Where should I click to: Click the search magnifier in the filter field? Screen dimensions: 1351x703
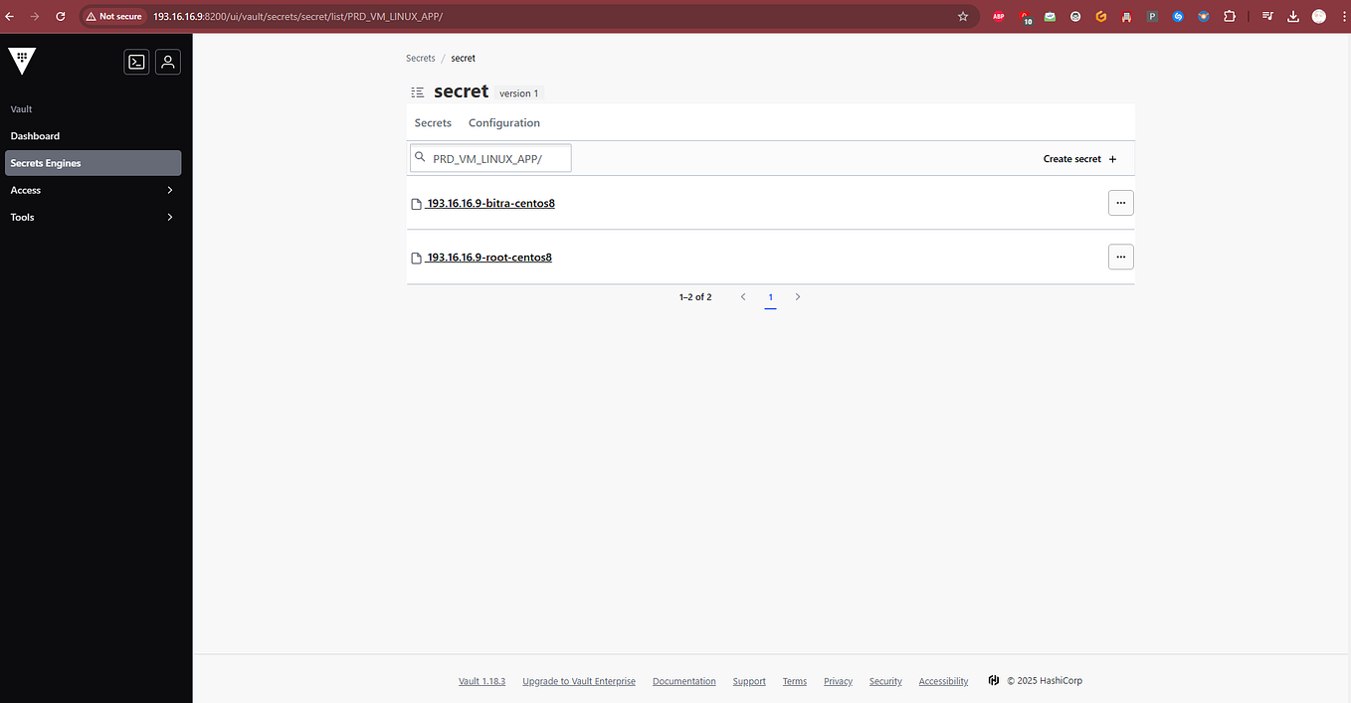pyautogui.click(x=420, y=157)
